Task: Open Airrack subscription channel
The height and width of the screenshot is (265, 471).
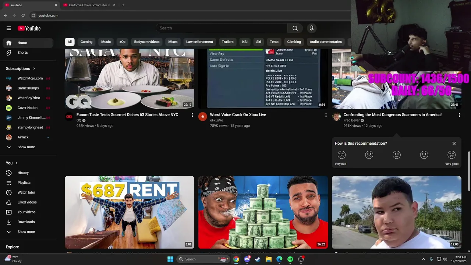Action: pyautogui.click(x=28, y=137)
